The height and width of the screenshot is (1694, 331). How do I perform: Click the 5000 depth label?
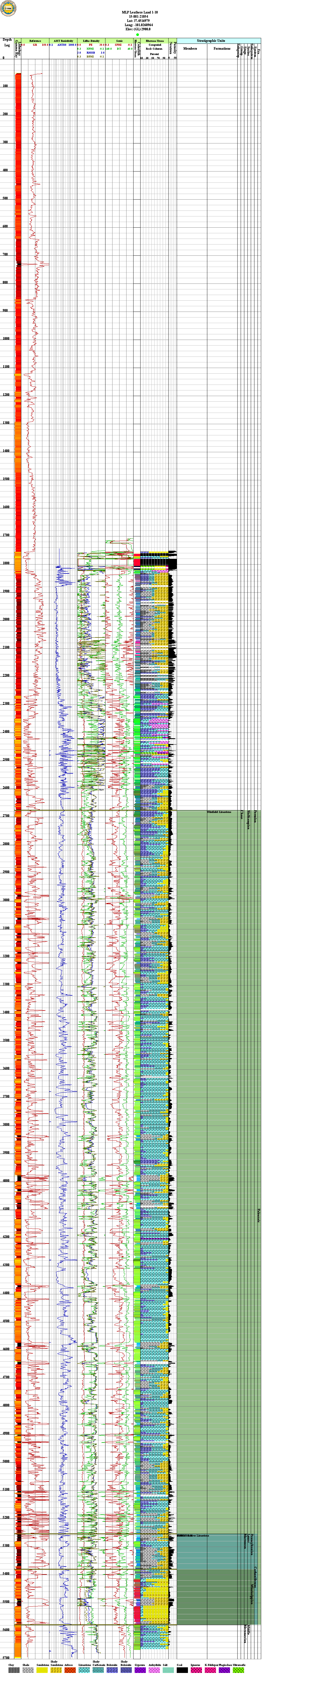tap(6, 1462)
